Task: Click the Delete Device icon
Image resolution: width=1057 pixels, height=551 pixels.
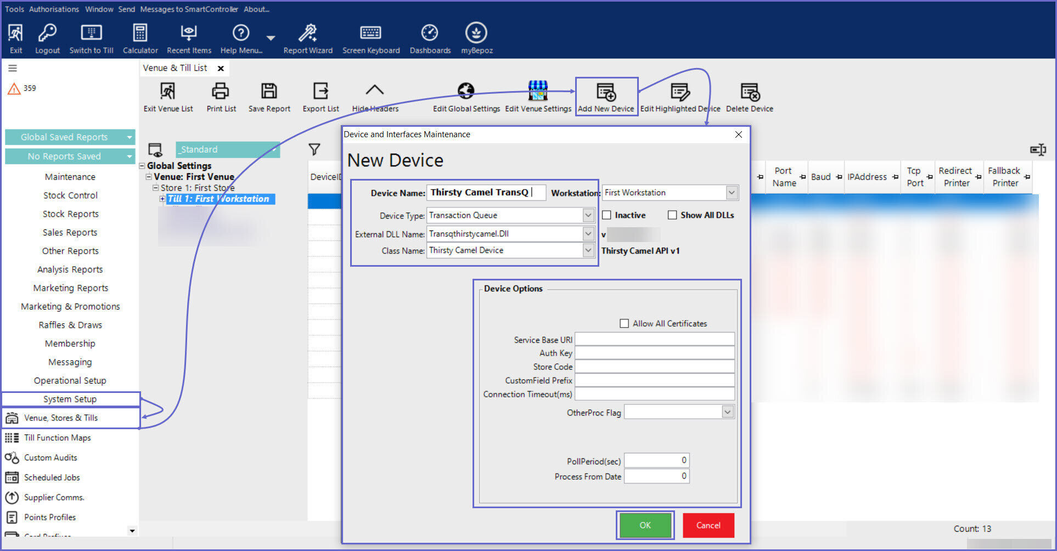Action: click(749, 92)
